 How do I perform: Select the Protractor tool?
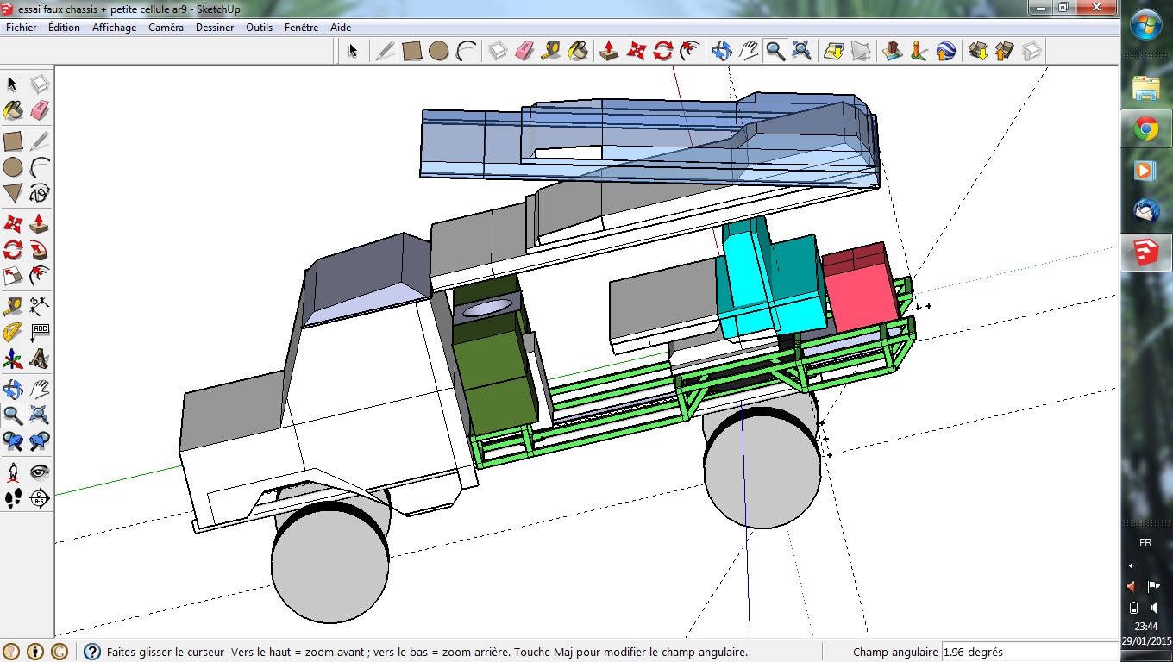13,332
